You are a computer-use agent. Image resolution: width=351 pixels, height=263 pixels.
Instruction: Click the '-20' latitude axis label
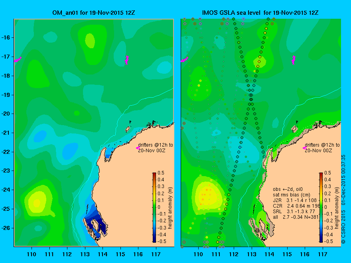tap(6, 114)
